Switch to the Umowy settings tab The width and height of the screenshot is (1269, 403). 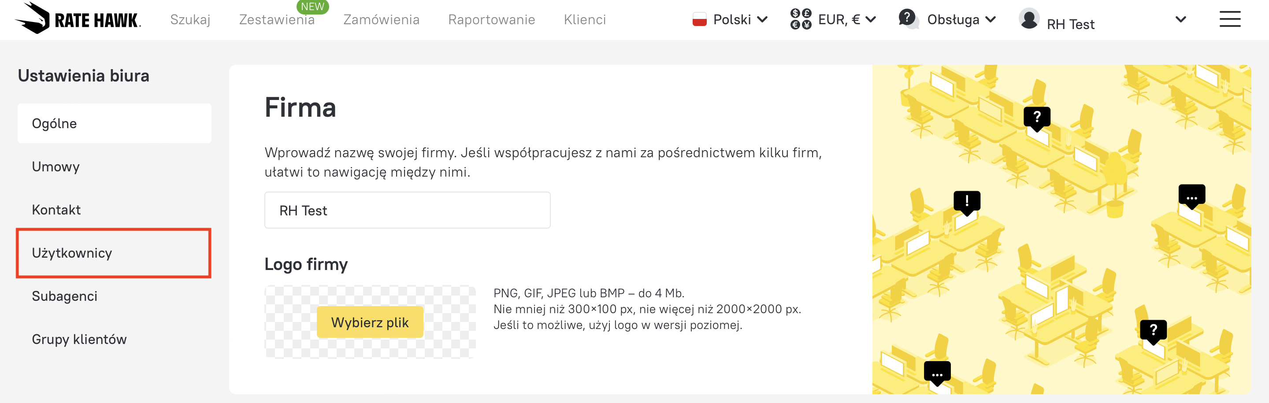(x=56, y=166)
